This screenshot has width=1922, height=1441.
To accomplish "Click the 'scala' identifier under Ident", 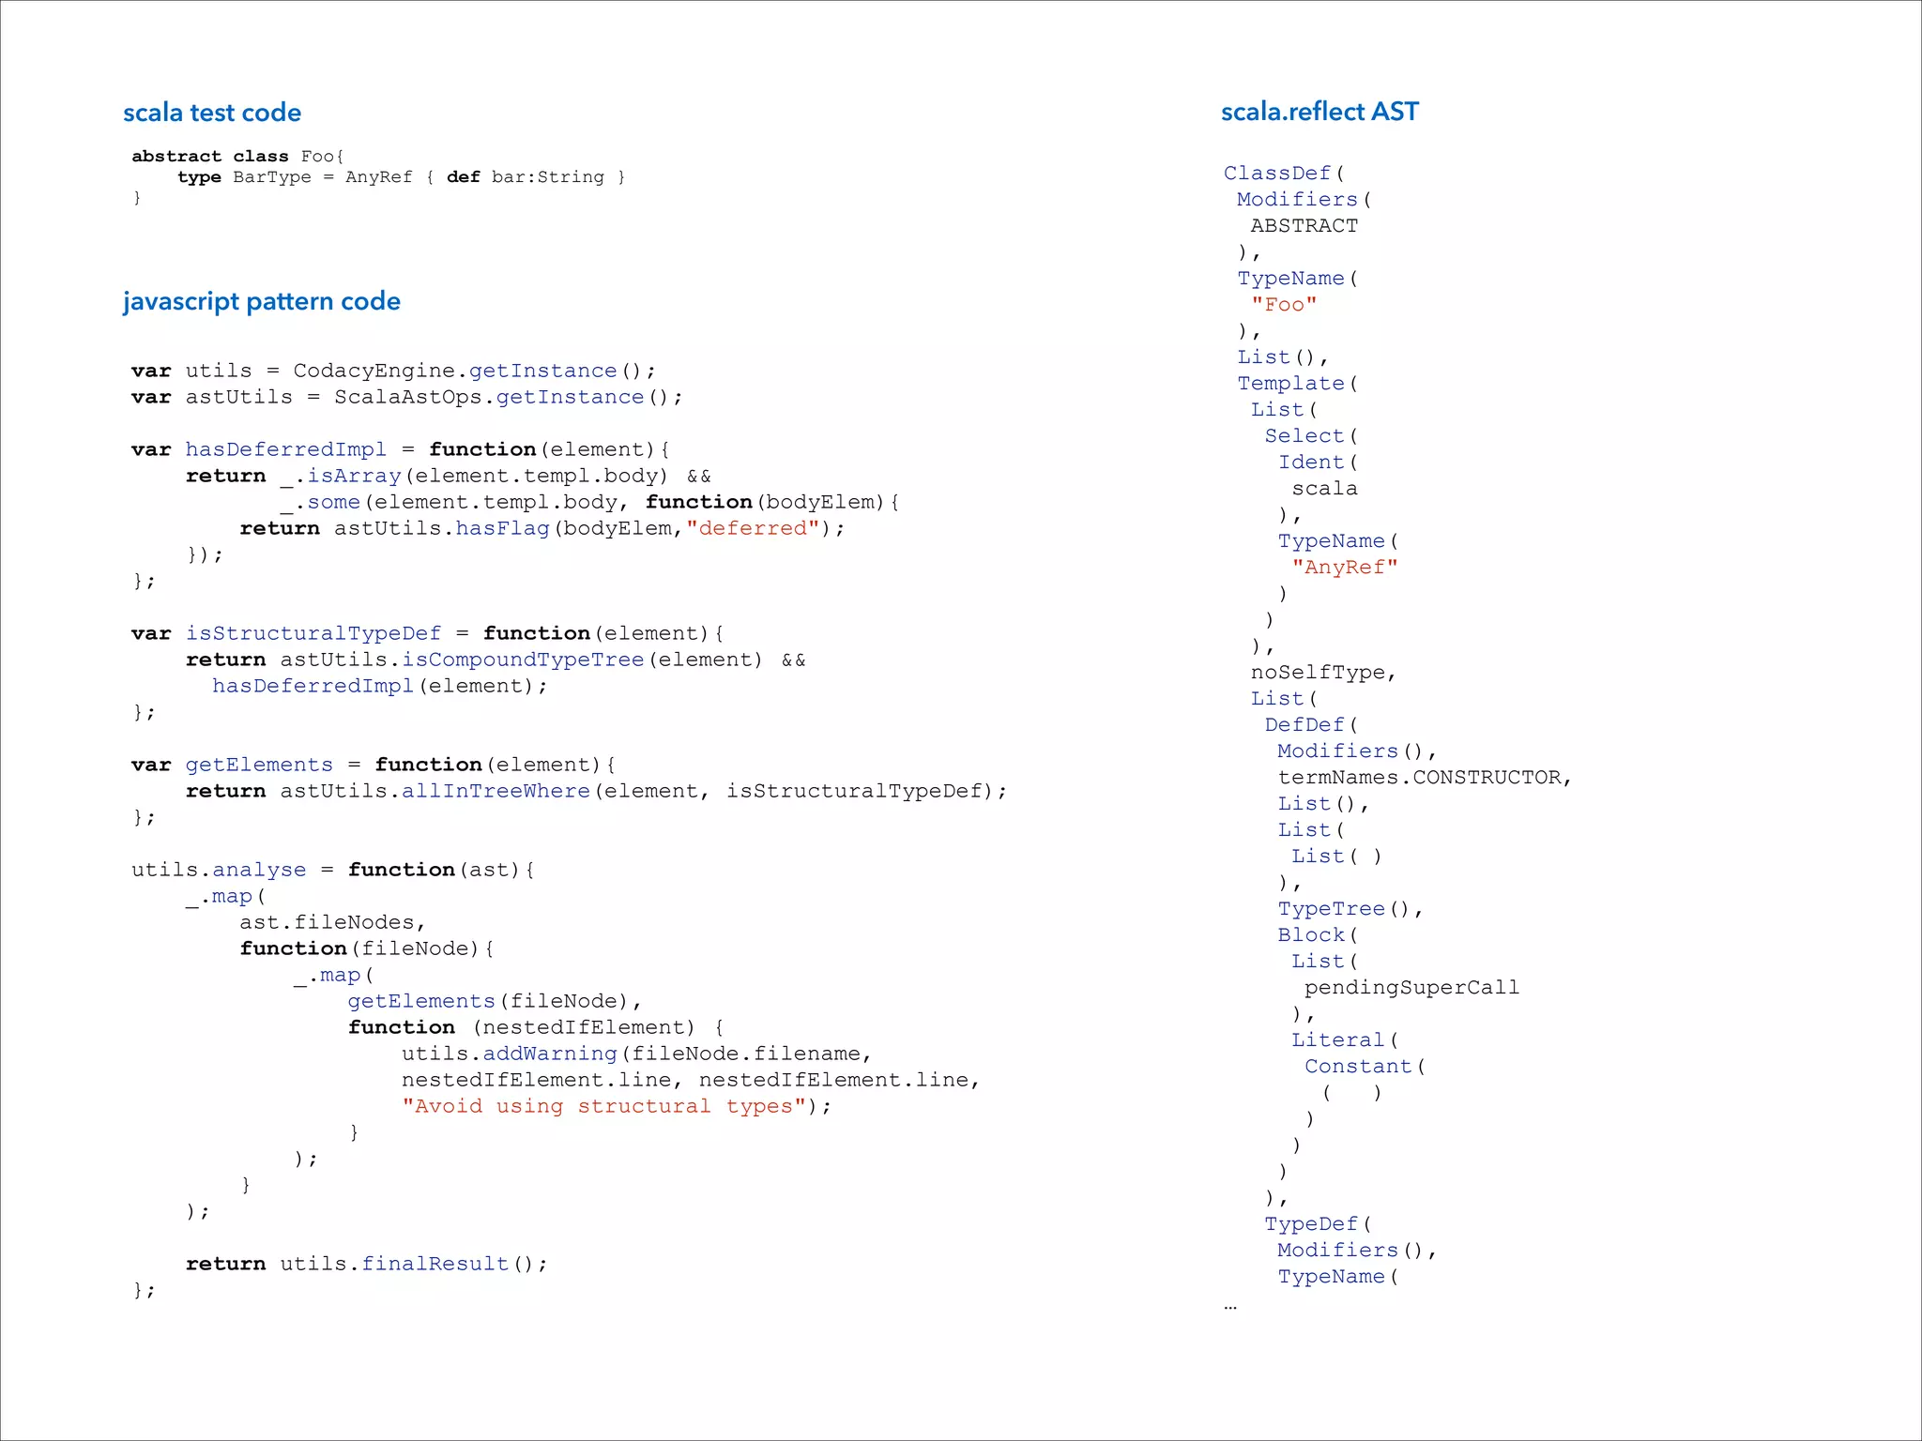I will 1324,489.
